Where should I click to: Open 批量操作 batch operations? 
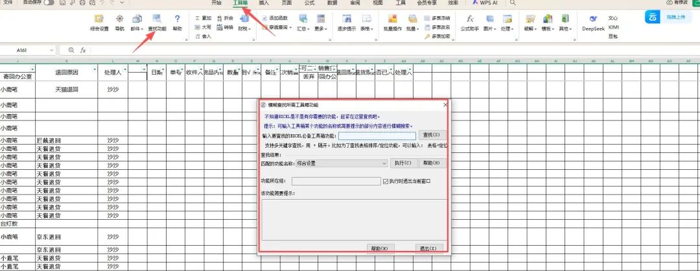click(392, 22)
